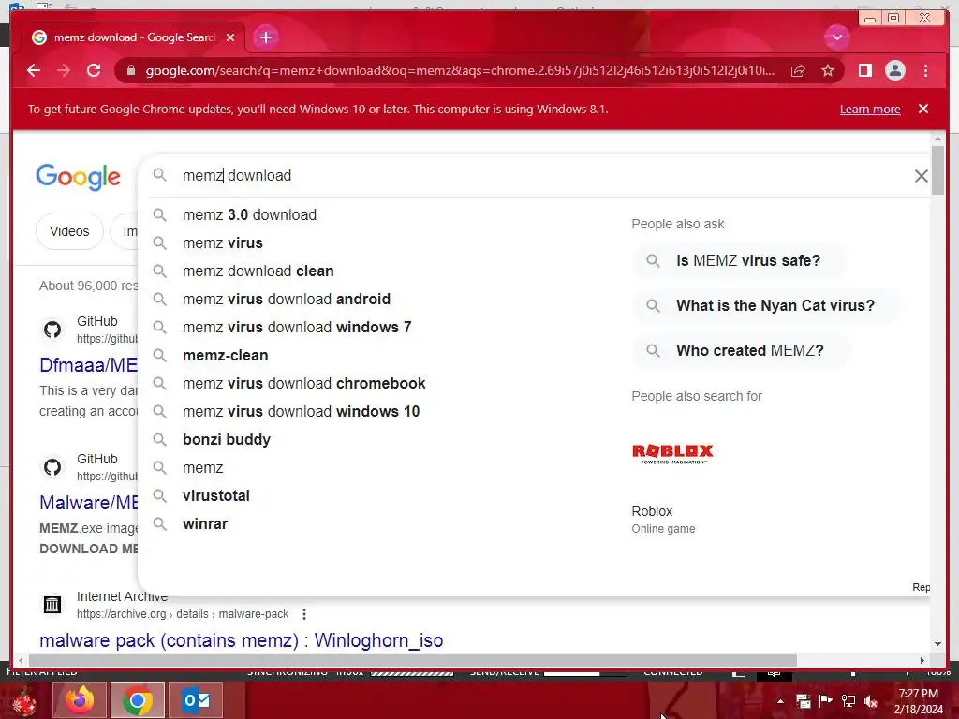Click the first GitHub result icon
This screenshot has width=959, height=719.
point(52,330)
